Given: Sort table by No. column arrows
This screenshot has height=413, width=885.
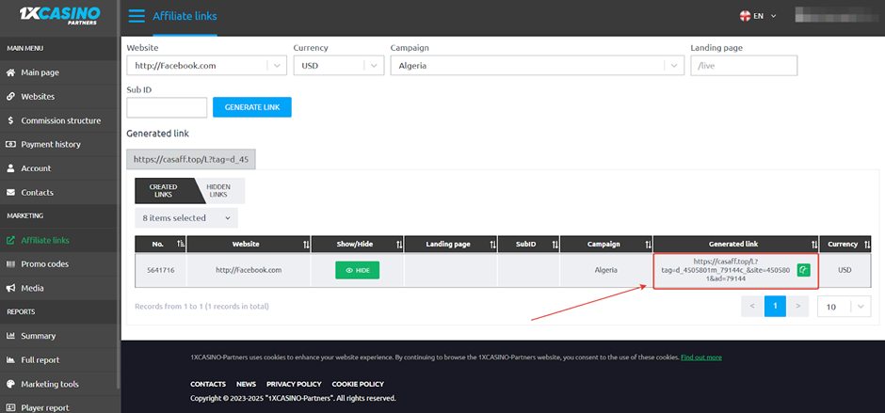Looking at the screenshot, I should 180,245.
